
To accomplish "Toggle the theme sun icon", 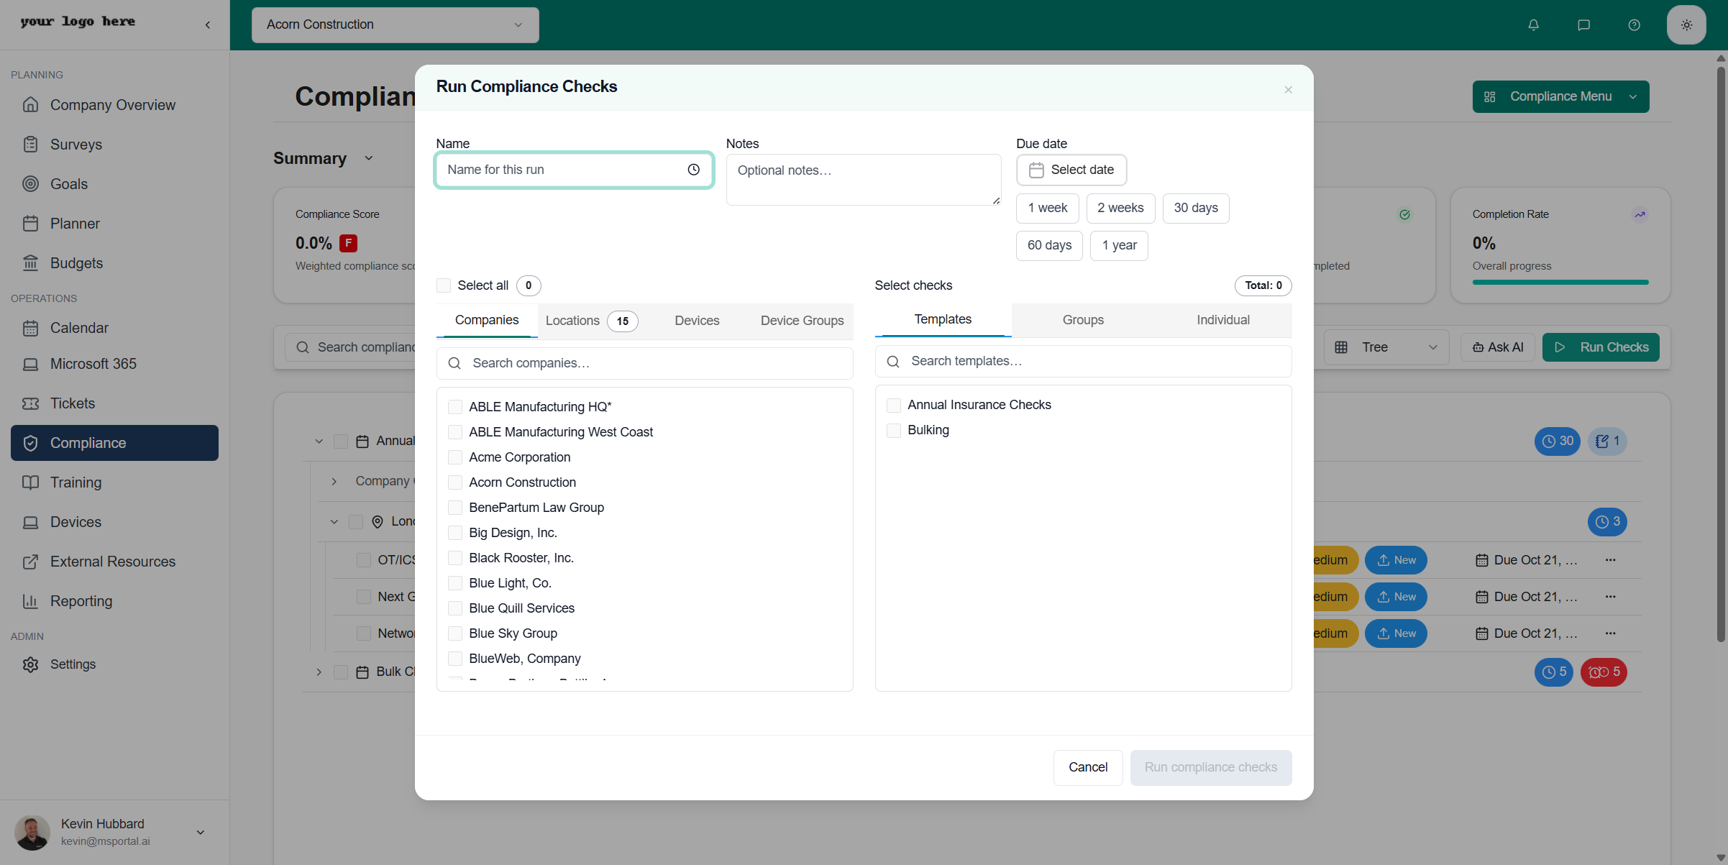I will [x=1687, y=24].
